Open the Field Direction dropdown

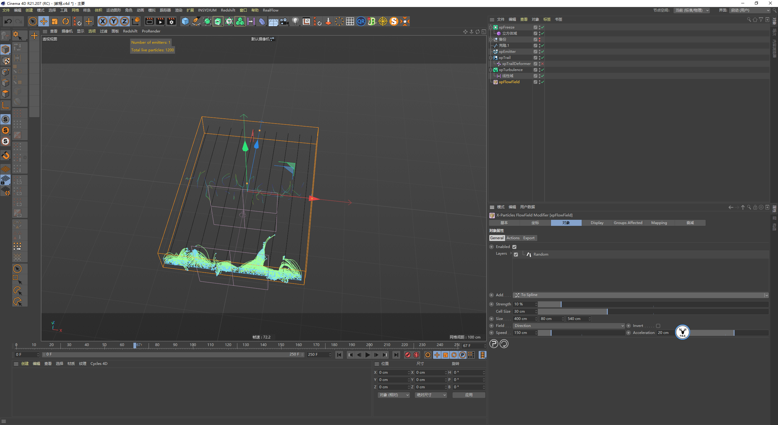[x=568, y=326]
